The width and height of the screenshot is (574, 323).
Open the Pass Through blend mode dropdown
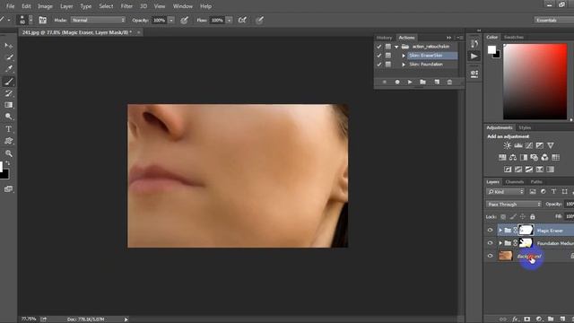click(x=514, y=204)
